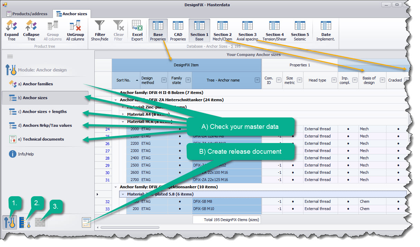The height and width of the screenshot is (247, 420).
Task: Open the Head type column filter dropdown
Action: [334, 80]
